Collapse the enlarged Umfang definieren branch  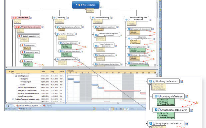(x=149, y=85)
